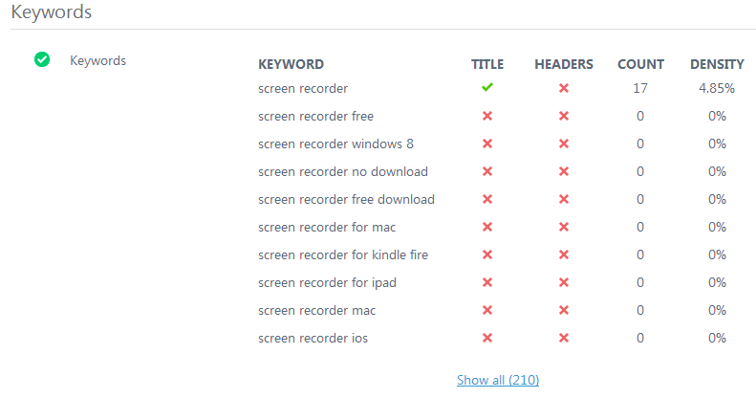Click green title checkmark for screen recorder
The width and height of the screenshot is (756, 398).
pyautogui.click(x=487, y=88)
